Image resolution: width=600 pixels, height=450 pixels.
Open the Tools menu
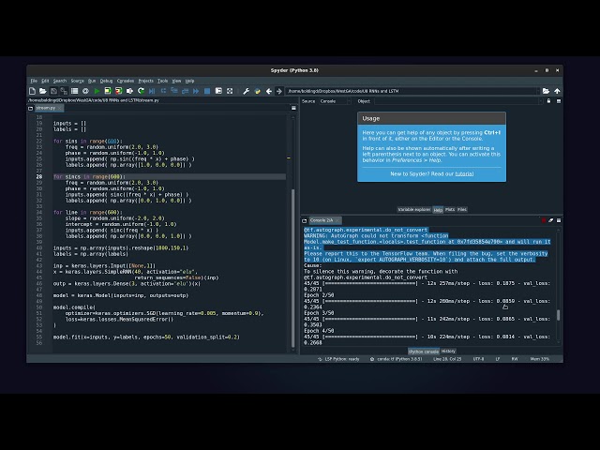tap(162, 82)
